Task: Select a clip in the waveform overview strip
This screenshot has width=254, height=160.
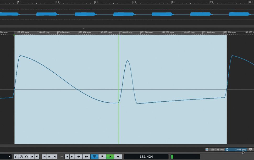Action: pyautogui.click(x=47, y=14)
